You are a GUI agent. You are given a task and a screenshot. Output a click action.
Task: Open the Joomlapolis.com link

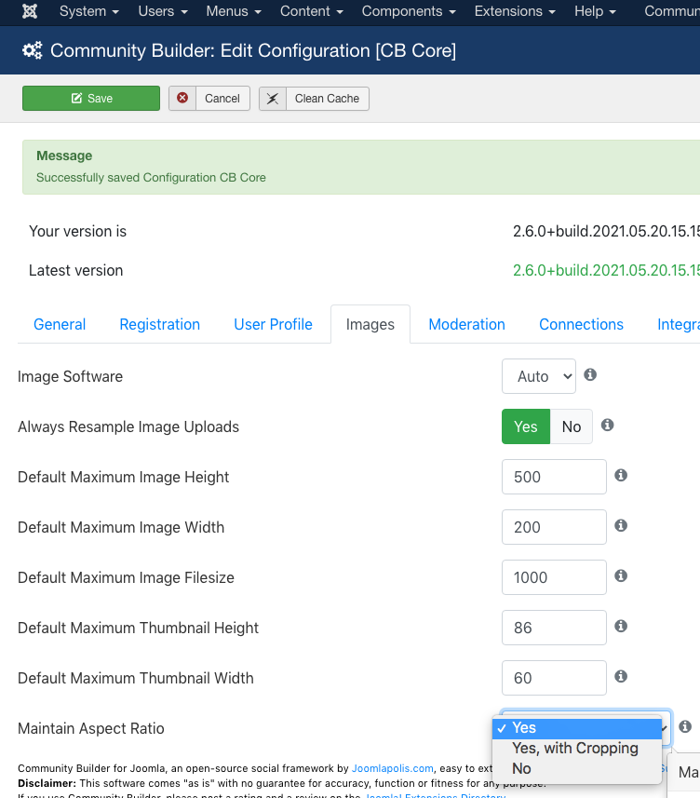click(393, 768)
